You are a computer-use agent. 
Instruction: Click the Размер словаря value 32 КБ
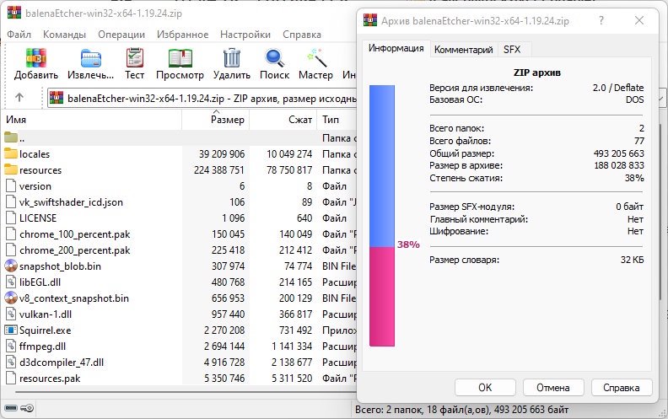[633, 260]
